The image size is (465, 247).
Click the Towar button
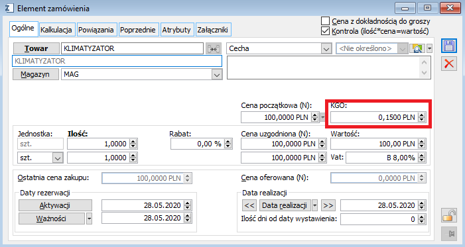[36, 48]
